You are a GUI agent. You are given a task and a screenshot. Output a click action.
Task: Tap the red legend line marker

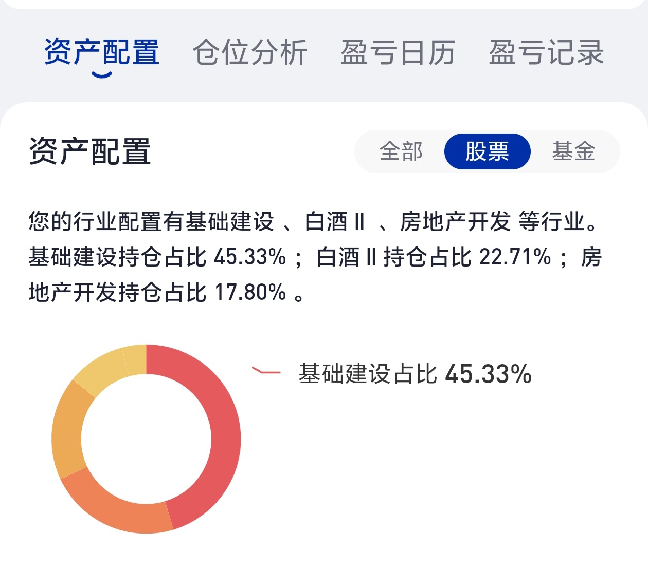(x=266, y=371)
